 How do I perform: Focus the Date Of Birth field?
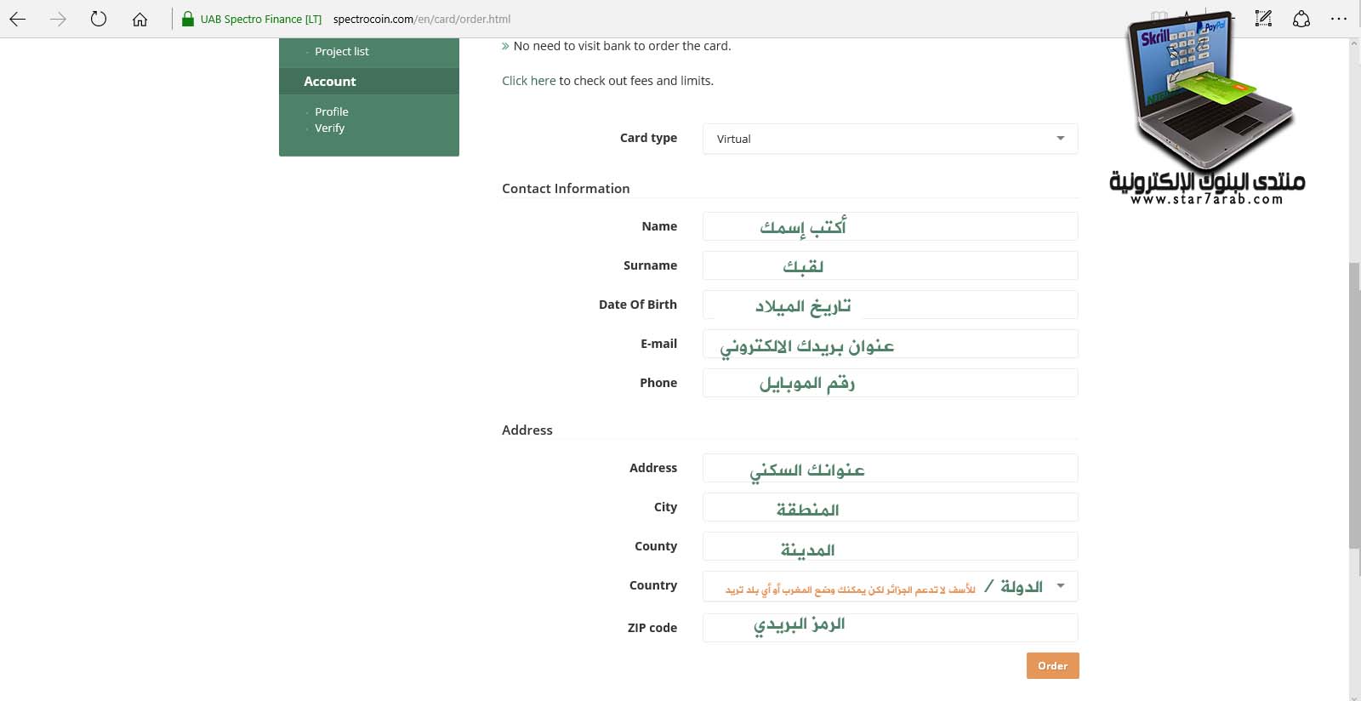[890, 305]
